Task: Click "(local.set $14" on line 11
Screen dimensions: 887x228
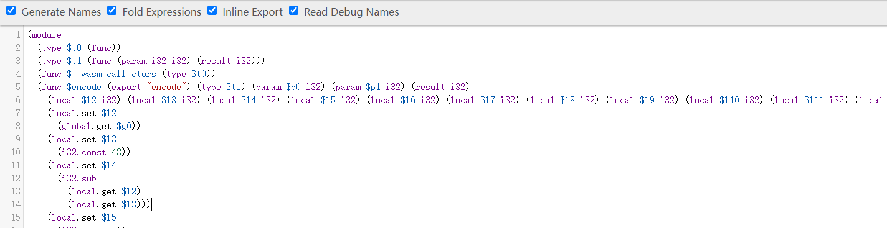Action: [x=82, y=165]
